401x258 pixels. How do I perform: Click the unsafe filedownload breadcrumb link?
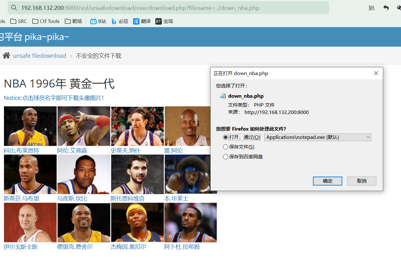pos(40,56)
